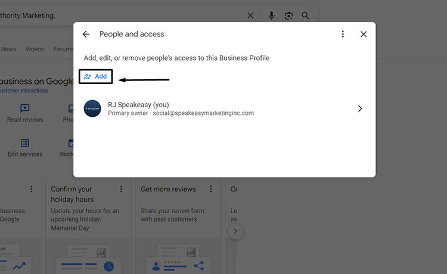Expand RJ Speakeasy row chevron

(x=360, y=108)
